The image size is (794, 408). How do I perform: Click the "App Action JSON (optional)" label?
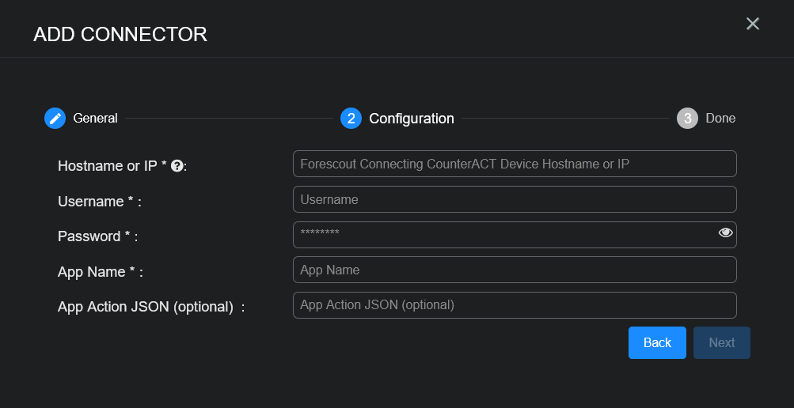[x=146, y=307]
